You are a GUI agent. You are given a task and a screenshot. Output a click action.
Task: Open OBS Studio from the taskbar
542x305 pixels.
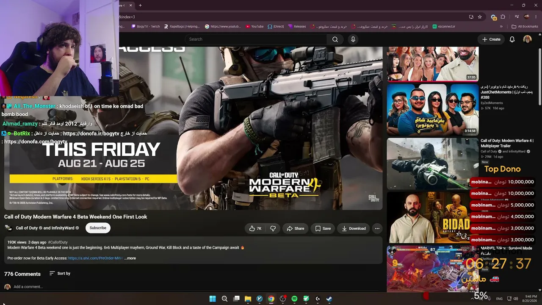(283, 299)
